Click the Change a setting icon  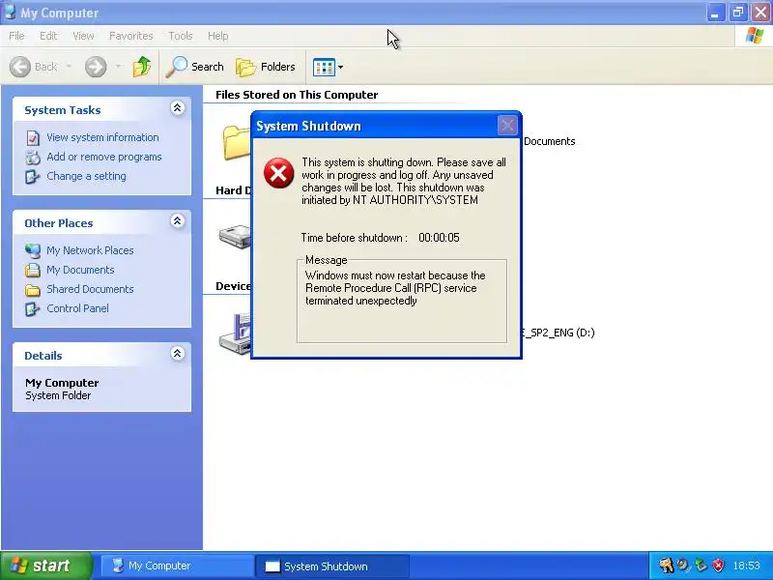coord(33,177)
